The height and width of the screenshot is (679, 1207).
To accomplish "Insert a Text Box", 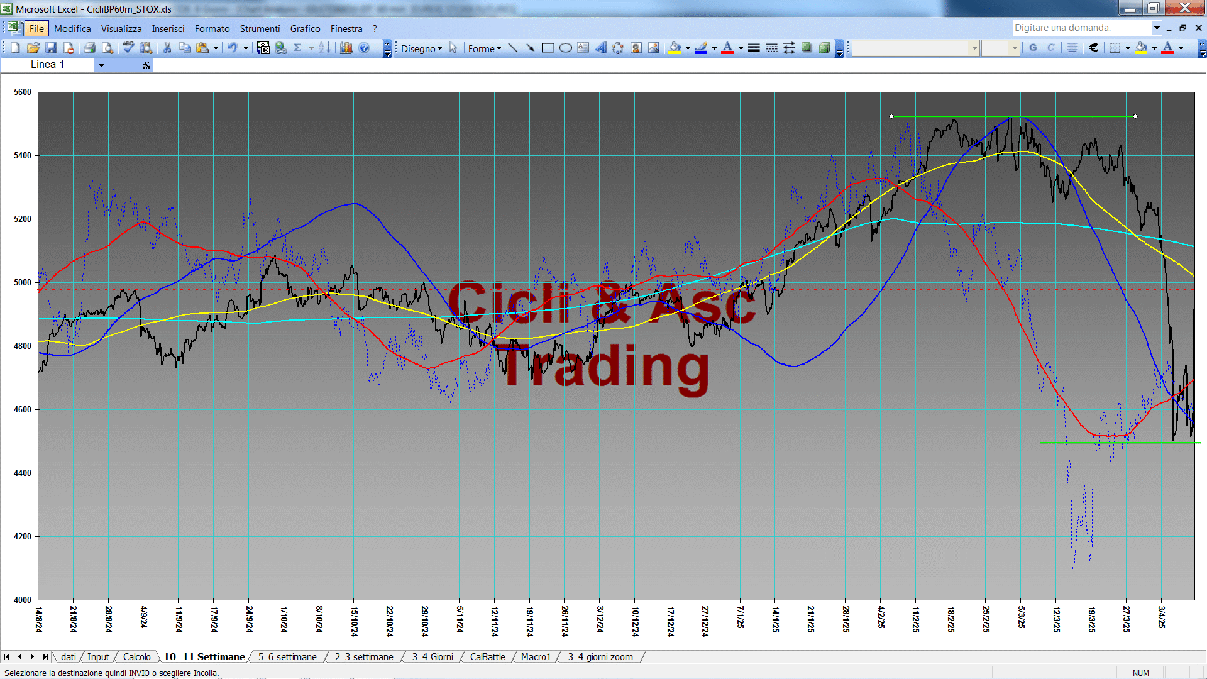I will [x=583, y=48].
